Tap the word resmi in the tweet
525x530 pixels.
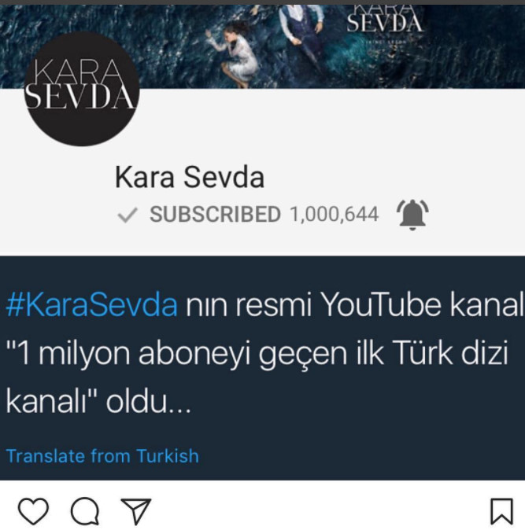pos(273,305)
